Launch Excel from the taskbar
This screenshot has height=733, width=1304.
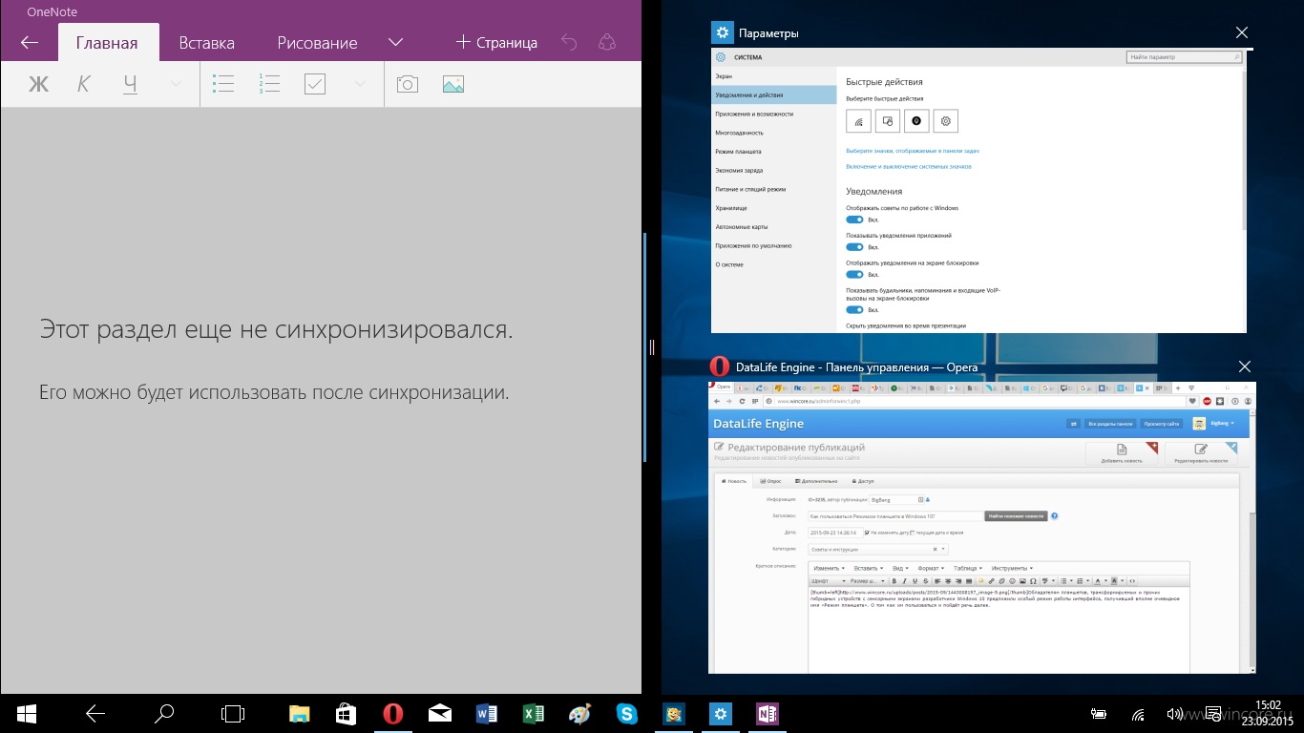534,713
